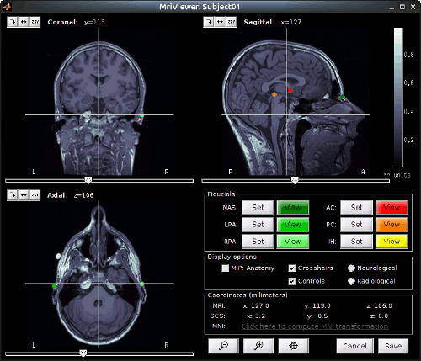
Task: Click the zoom out magnifier button
Action: tap(223, 346)
